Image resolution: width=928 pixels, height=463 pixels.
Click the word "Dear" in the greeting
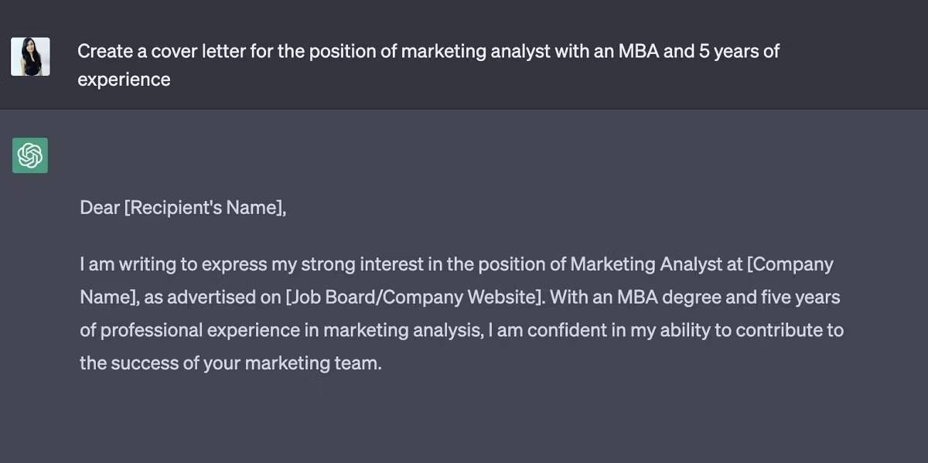click(x=99, y=208)
